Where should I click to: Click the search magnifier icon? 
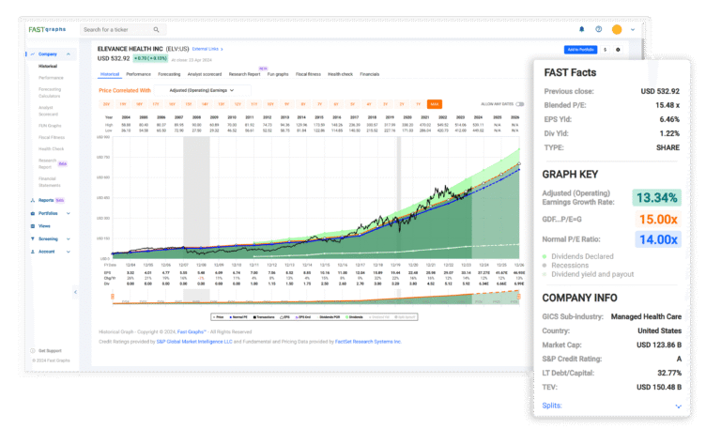pyautogui.click(x=157, y=29)
